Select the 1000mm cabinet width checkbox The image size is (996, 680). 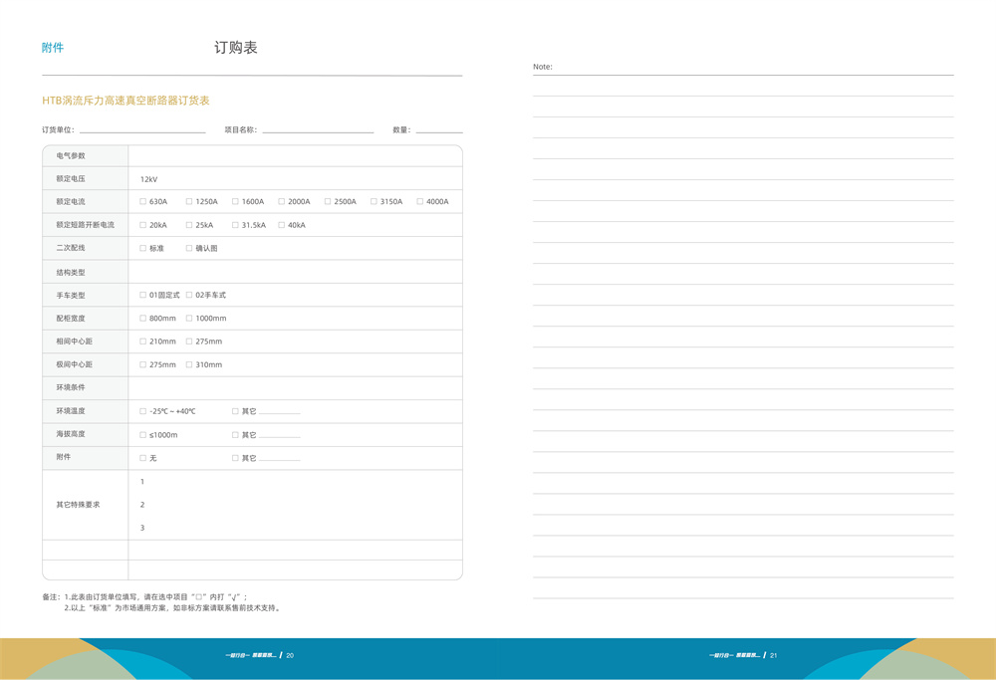click(x=189, y=318)
